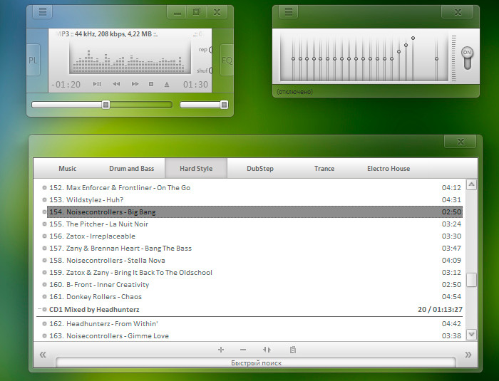Click the MP3 44 kHz track info text
499x381 pixels.
[x=107, y=33]
